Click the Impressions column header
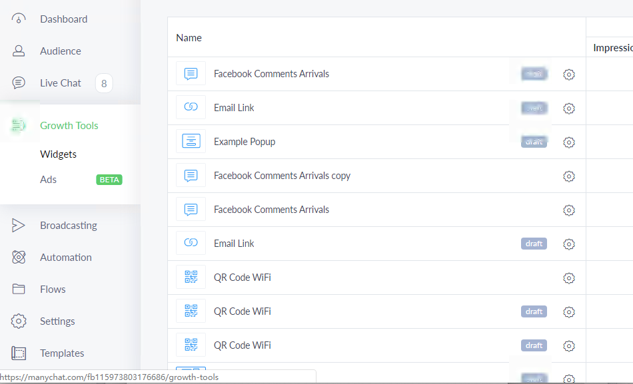Screen dimensions: 633x384 tap(612, 48)
